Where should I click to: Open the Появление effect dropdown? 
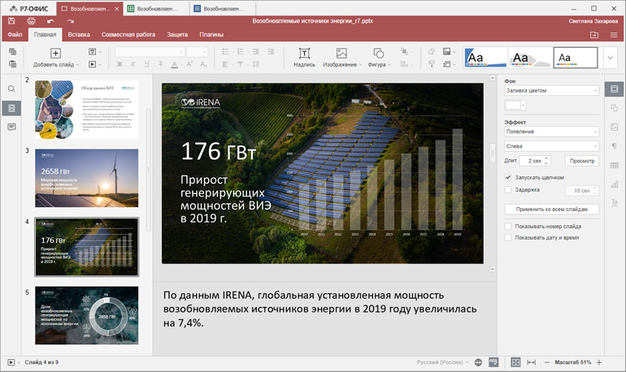coord(551,132)
